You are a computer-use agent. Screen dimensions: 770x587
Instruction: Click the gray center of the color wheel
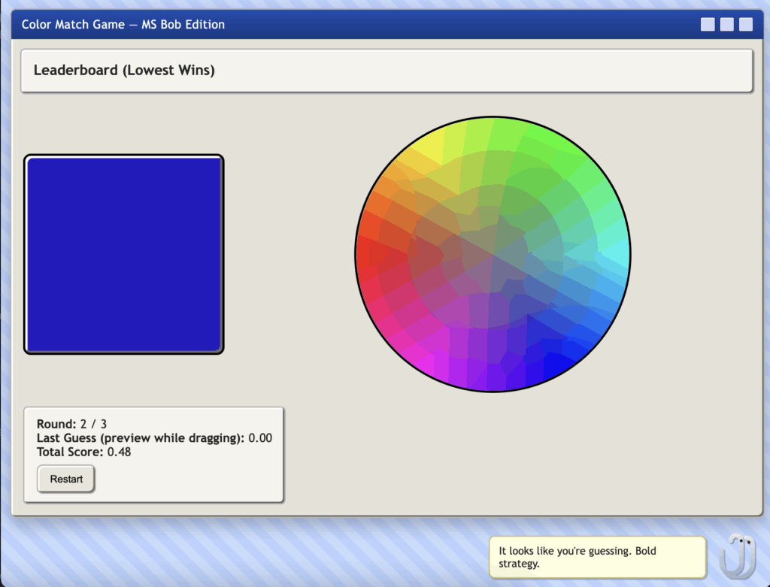[x=493, y=254]
